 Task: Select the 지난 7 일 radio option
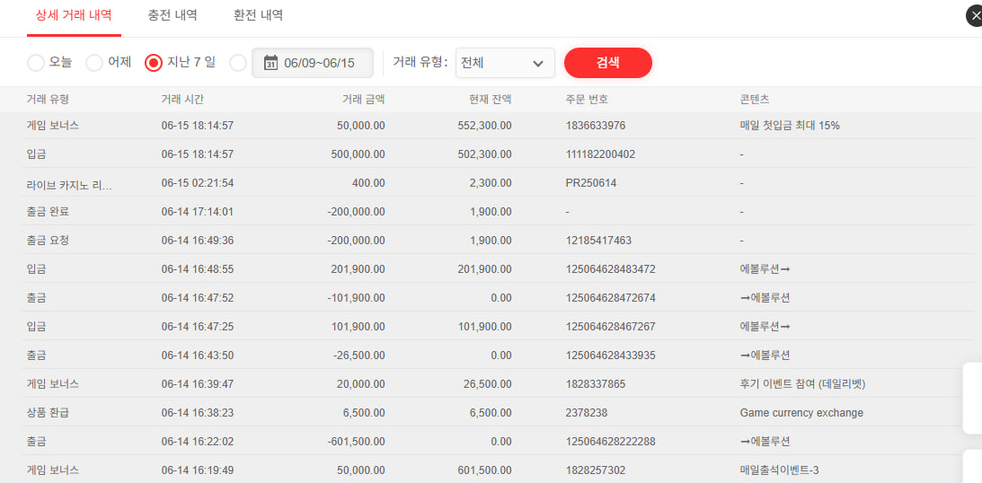pos(154,63)
